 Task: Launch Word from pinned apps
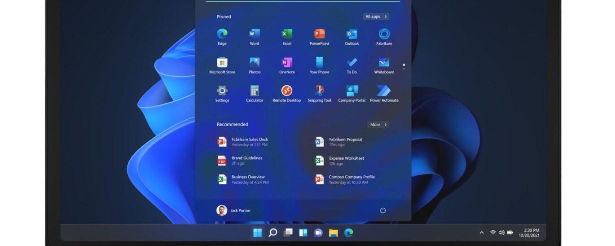click(255, 37)
